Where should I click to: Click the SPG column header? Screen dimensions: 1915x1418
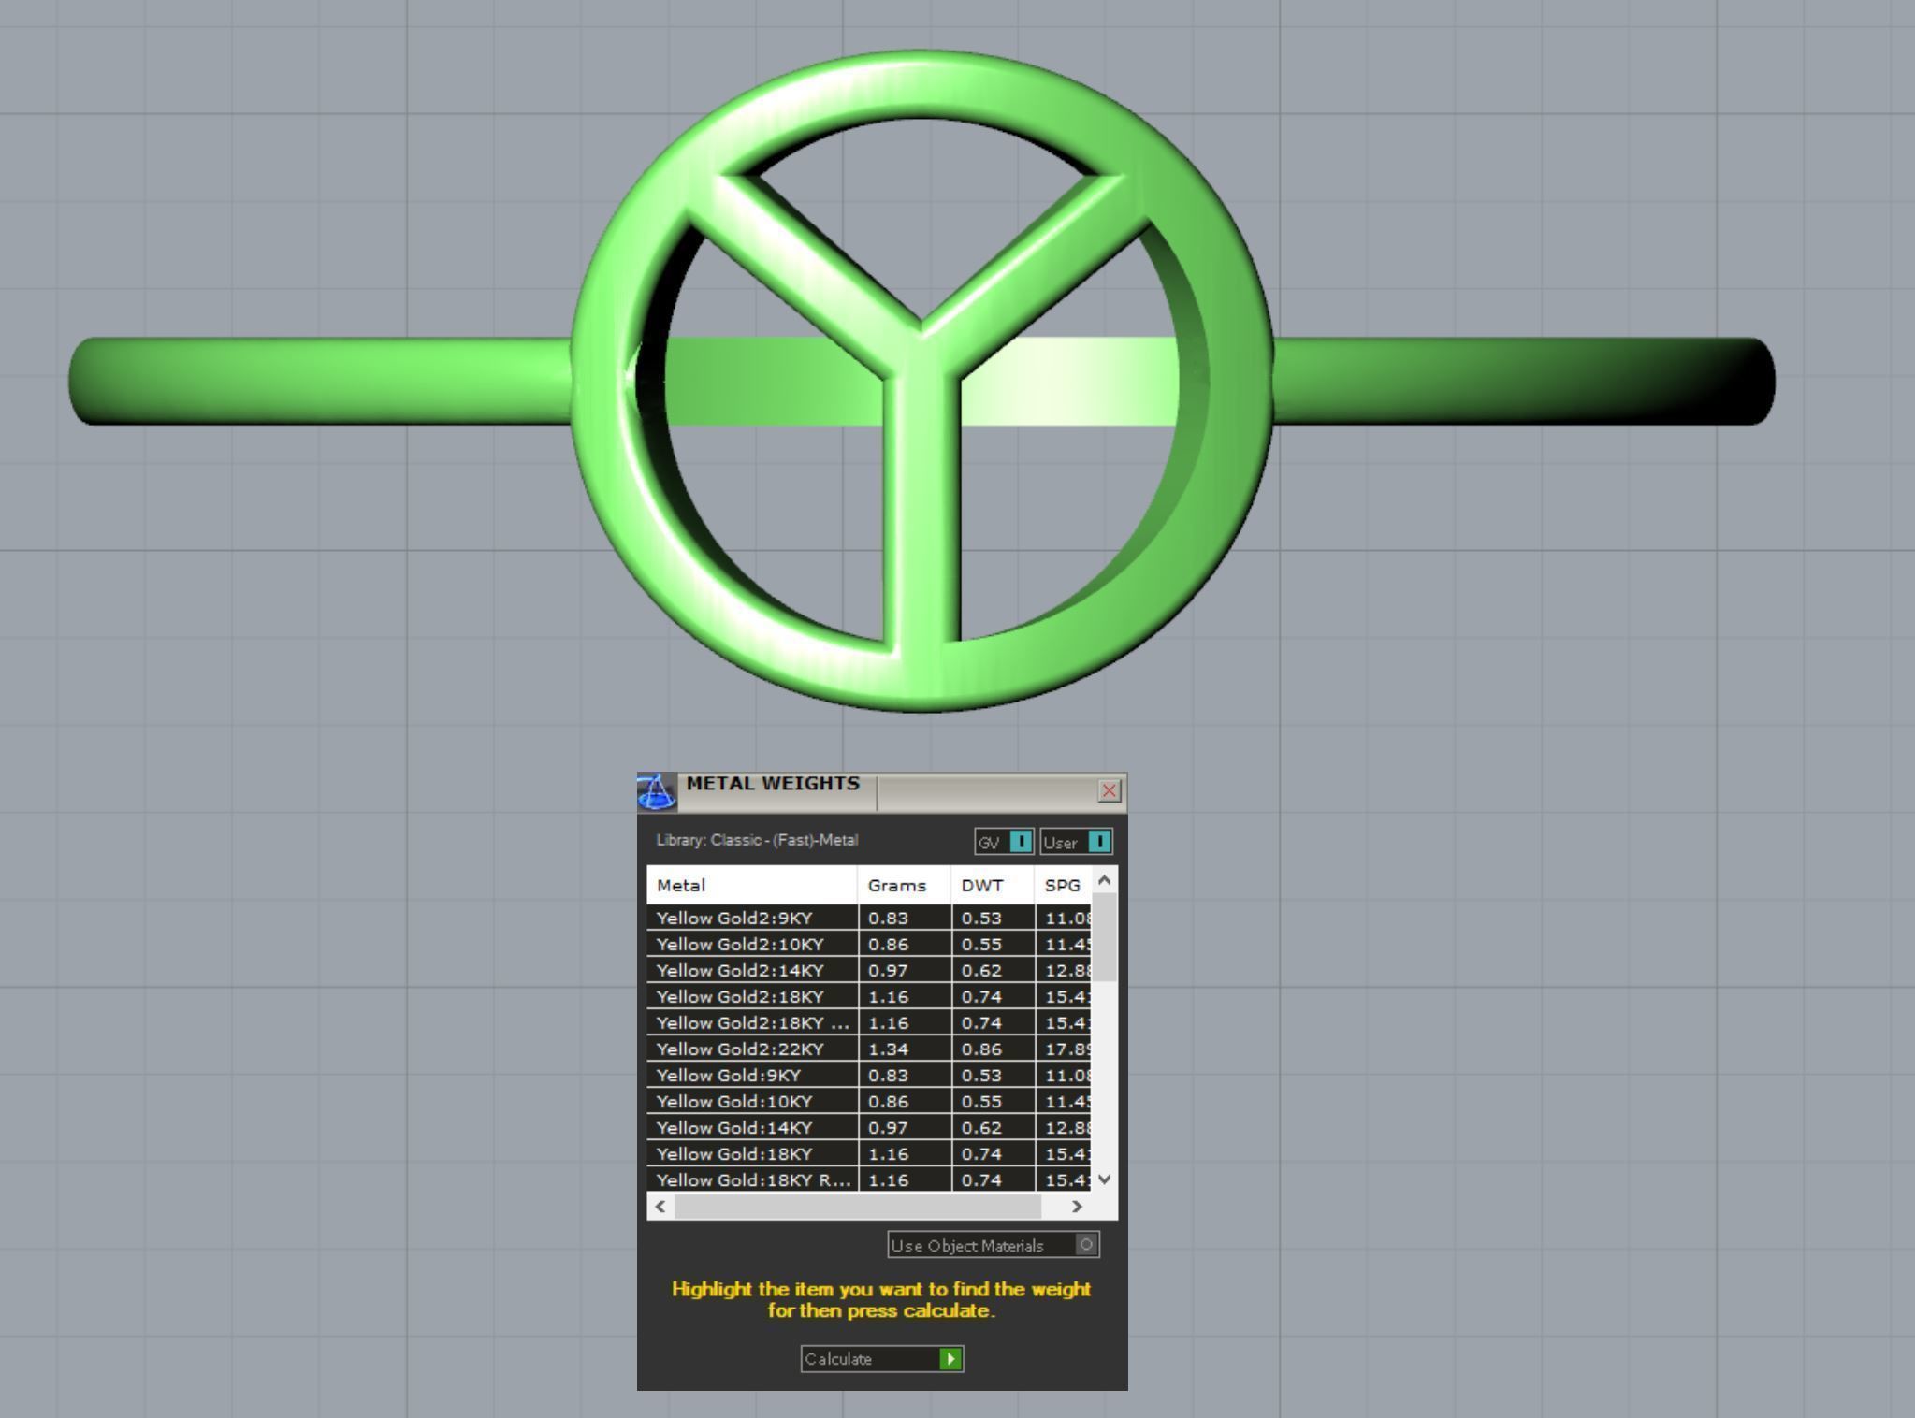tap(1063, 885)
